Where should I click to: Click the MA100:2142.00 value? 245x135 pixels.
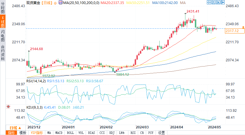165,3
